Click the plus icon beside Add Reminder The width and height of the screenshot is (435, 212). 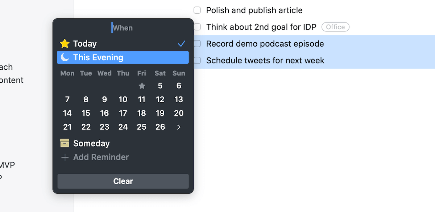(x=65, y=157)
